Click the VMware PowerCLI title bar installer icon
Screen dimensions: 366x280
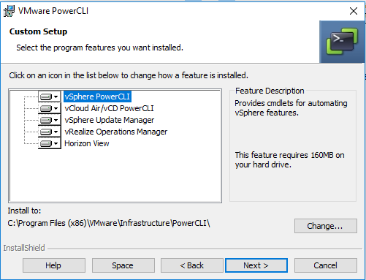click(9, 11)
